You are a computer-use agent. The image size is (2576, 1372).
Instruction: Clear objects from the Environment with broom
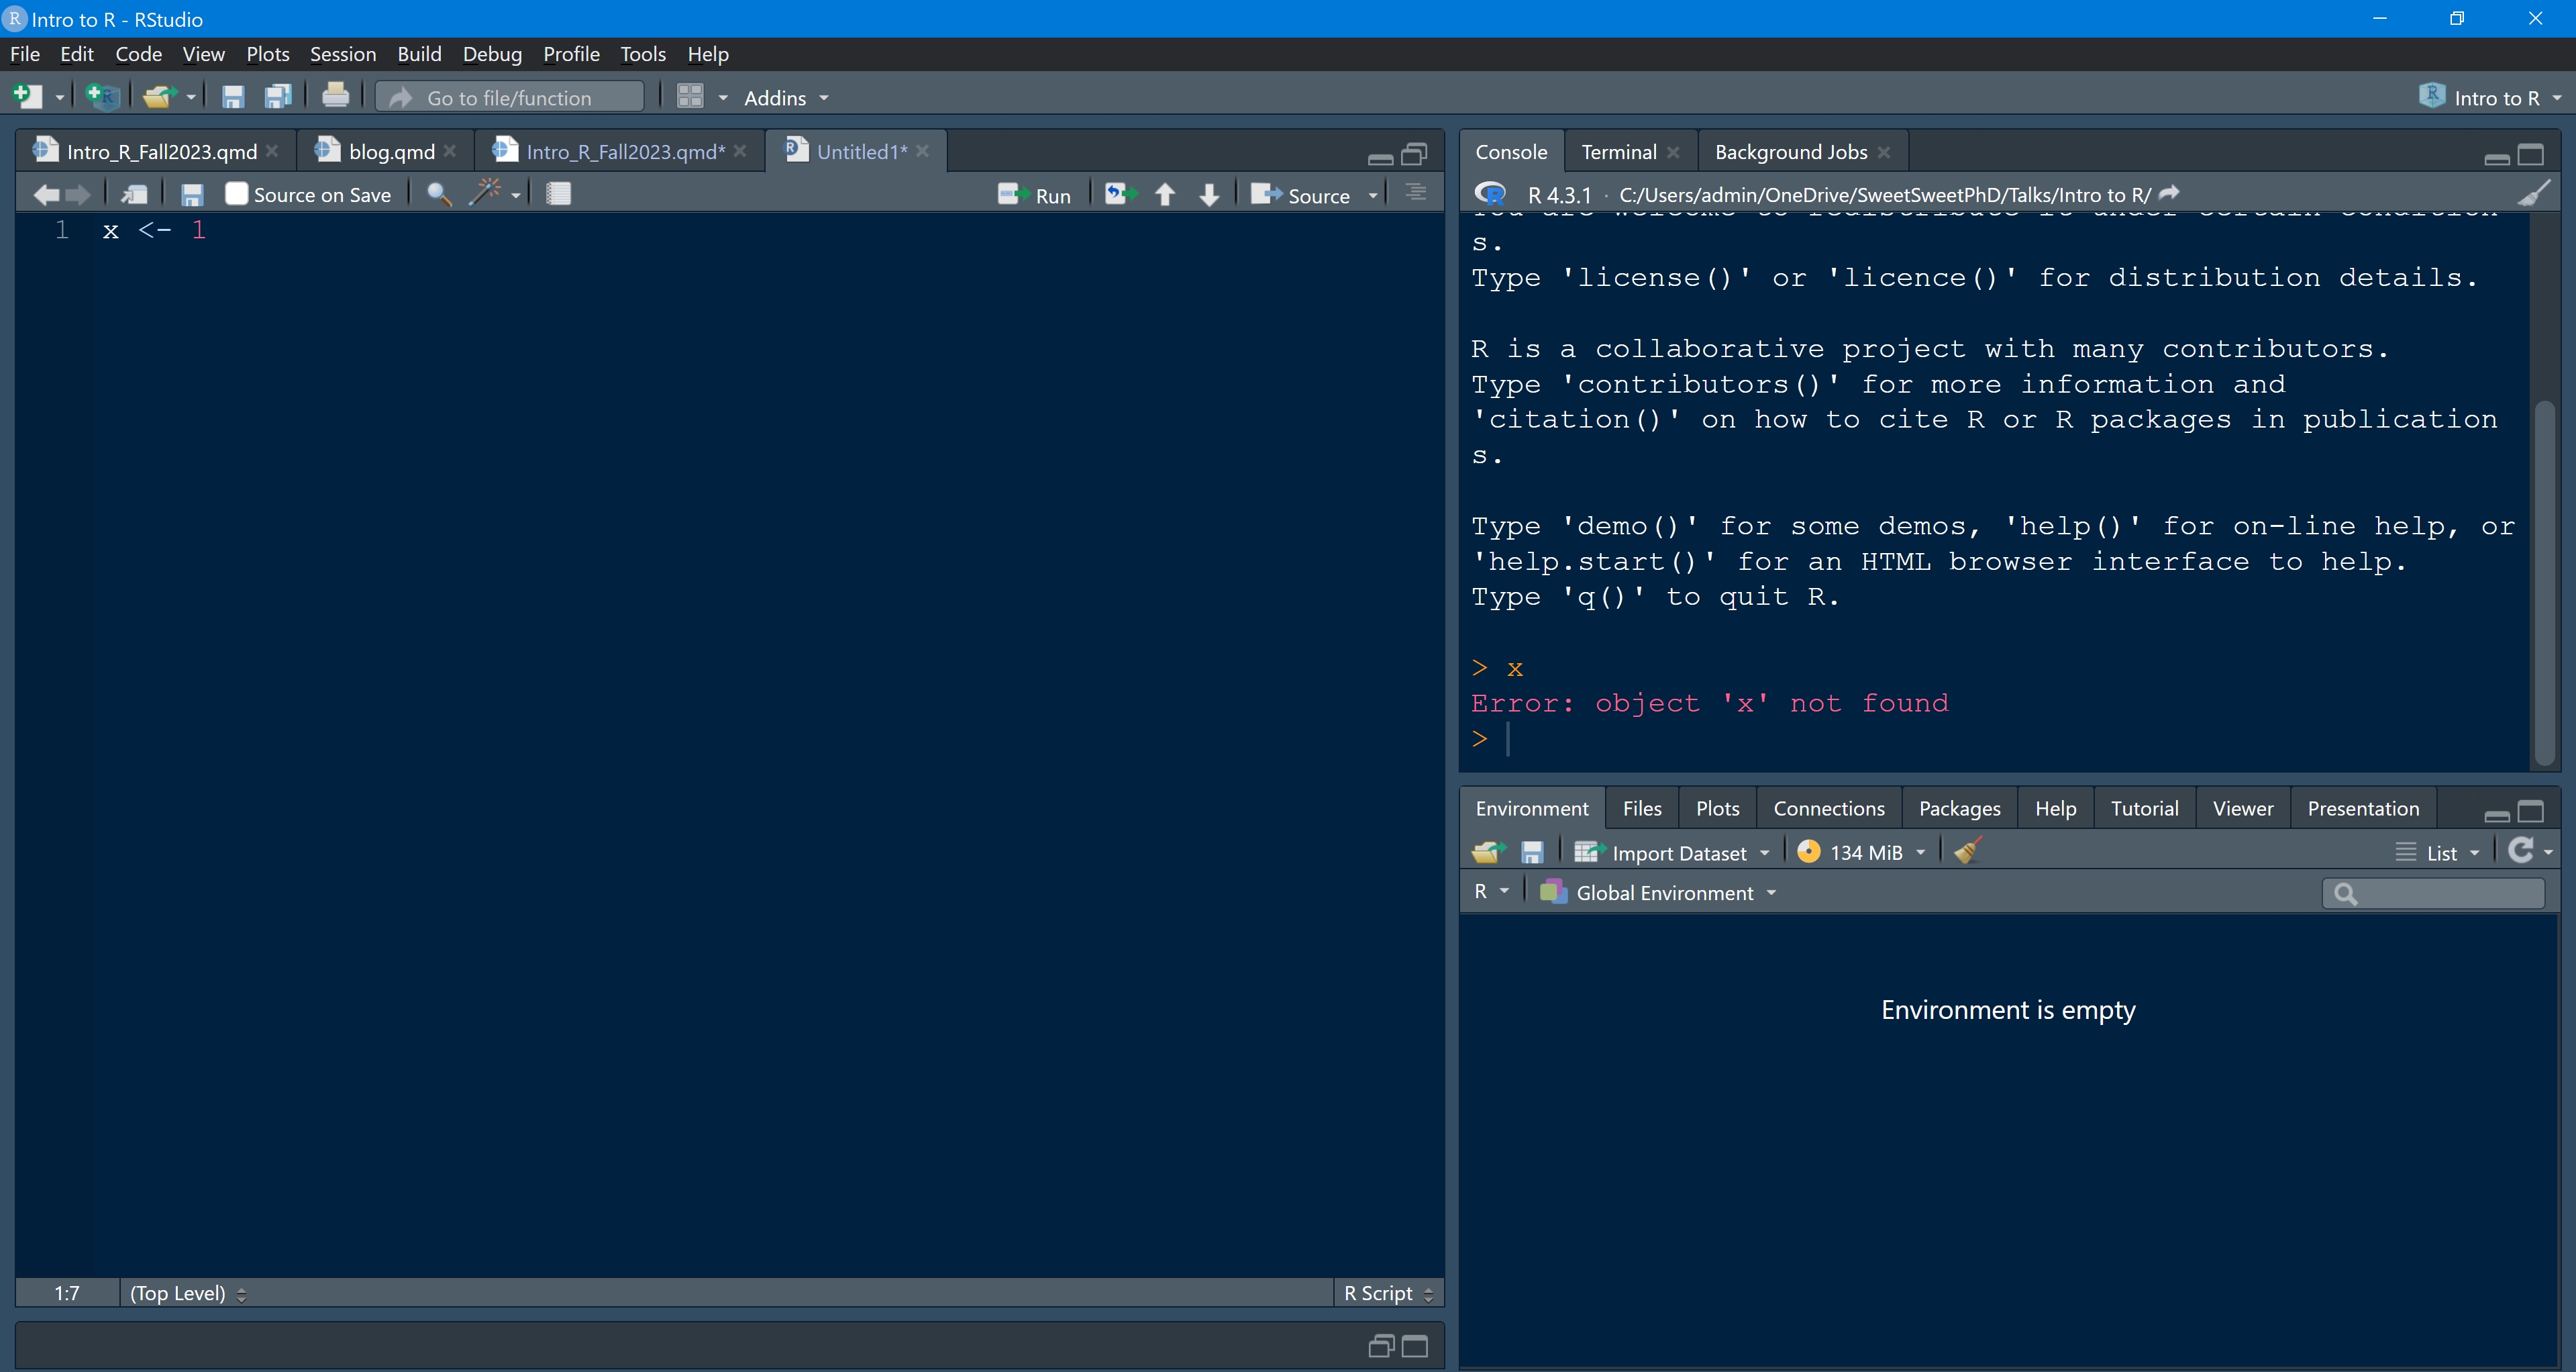[x=1968, y=852]
